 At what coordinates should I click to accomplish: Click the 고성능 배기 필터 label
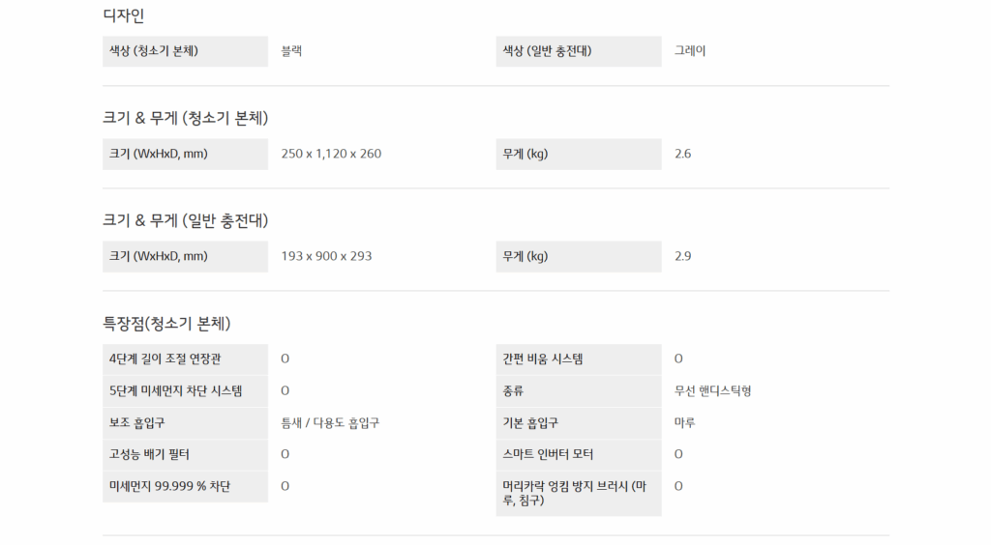[152, 455]
